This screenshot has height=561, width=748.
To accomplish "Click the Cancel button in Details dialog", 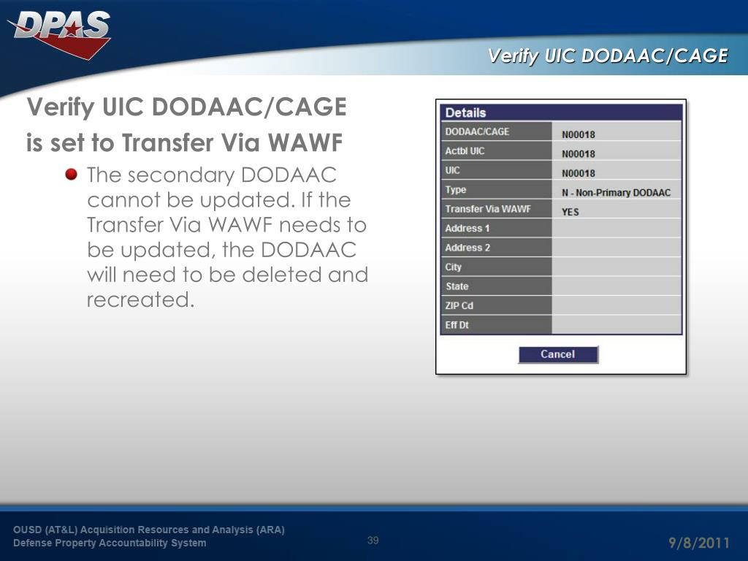I will [x=558, y=354].
